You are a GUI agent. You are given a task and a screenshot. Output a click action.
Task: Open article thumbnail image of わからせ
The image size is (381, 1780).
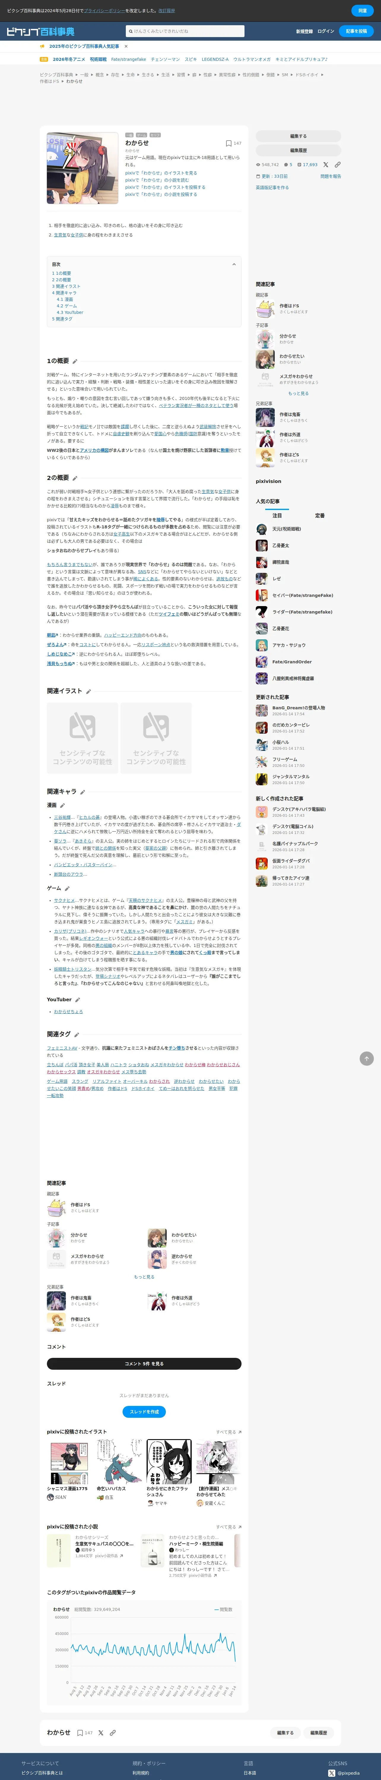[82, 168]
